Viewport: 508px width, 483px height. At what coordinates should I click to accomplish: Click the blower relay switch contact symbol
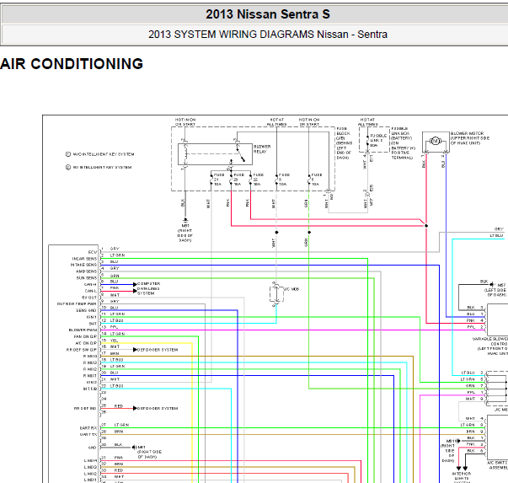pyautogui.click(x=240, y=153)
